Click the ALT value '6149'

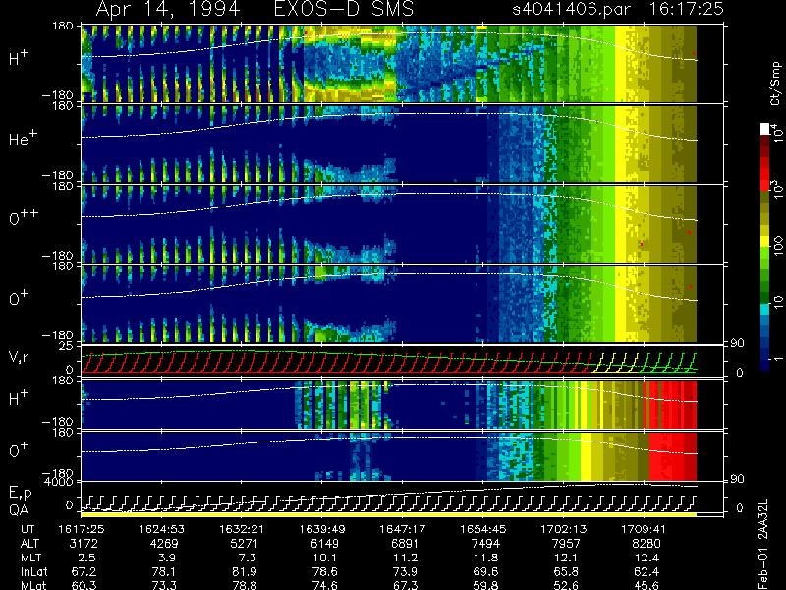[x=325, y=544]
